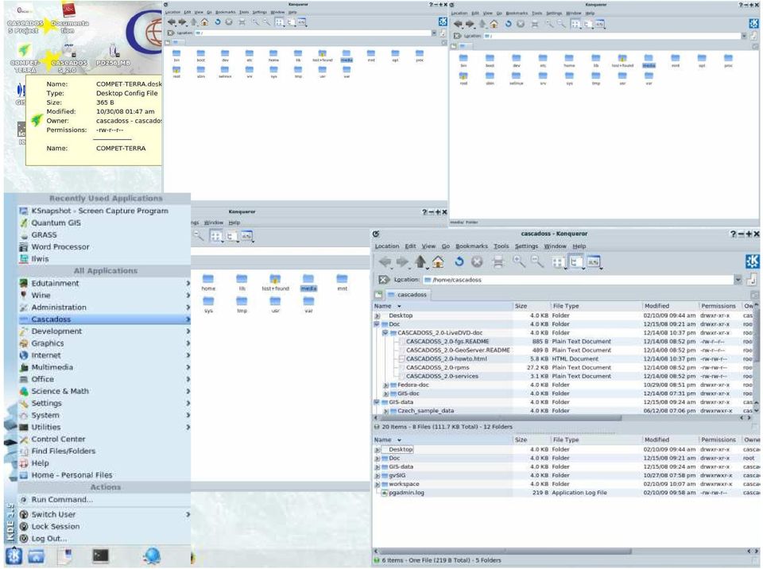Open Edutainment submenu arrow in K Menu
Image resolution: width=763 pixels, height=569 pixels.
click(x=188, y=283)
